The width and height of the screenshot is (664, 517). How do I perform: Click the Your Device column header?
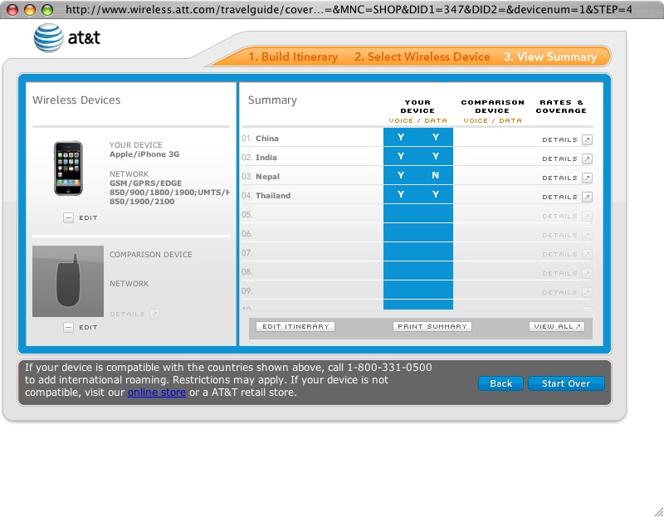pos(417,106)
